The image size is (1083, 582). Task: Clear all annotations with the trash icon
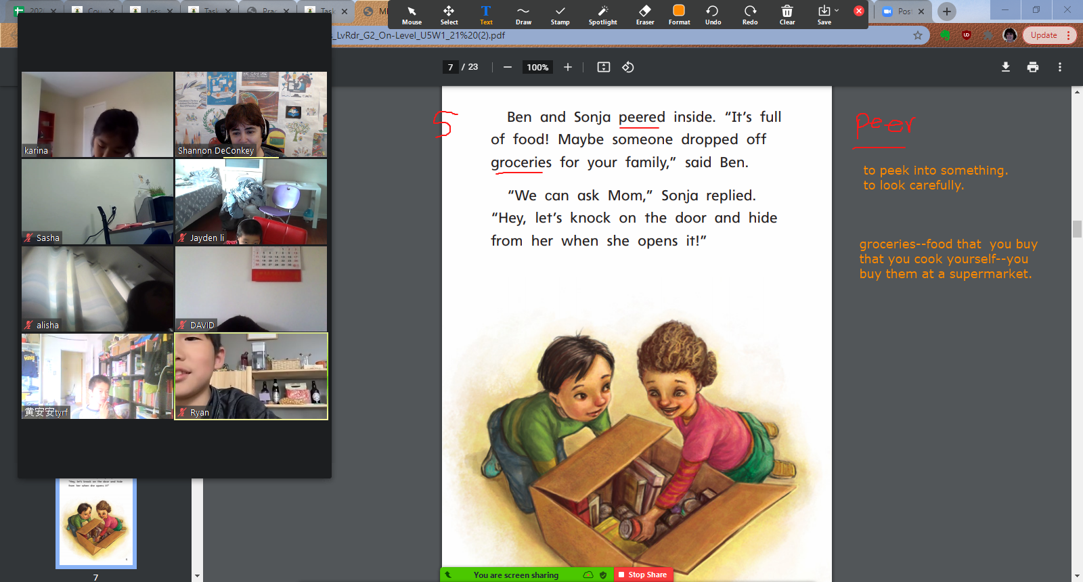[x=787, y=15]
